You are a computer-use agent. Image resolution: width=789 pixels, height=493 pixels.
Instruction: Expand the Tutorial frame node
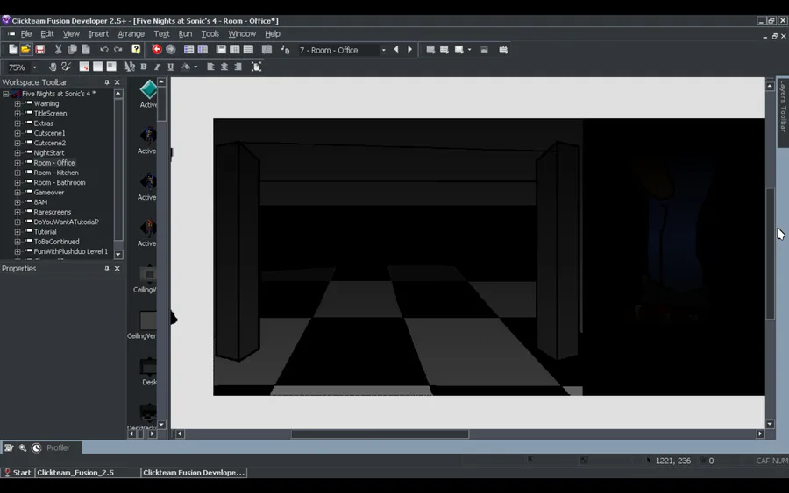point(18,232)
